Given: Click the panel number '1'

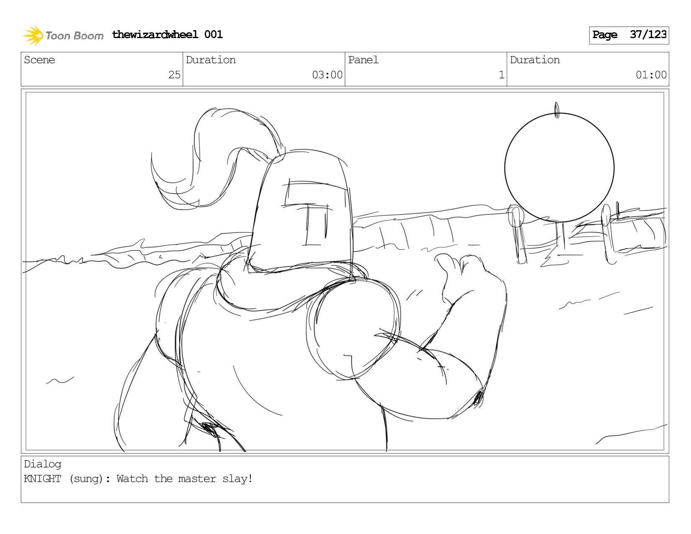Looking at the screenshot, I should [x=501, y=75].
